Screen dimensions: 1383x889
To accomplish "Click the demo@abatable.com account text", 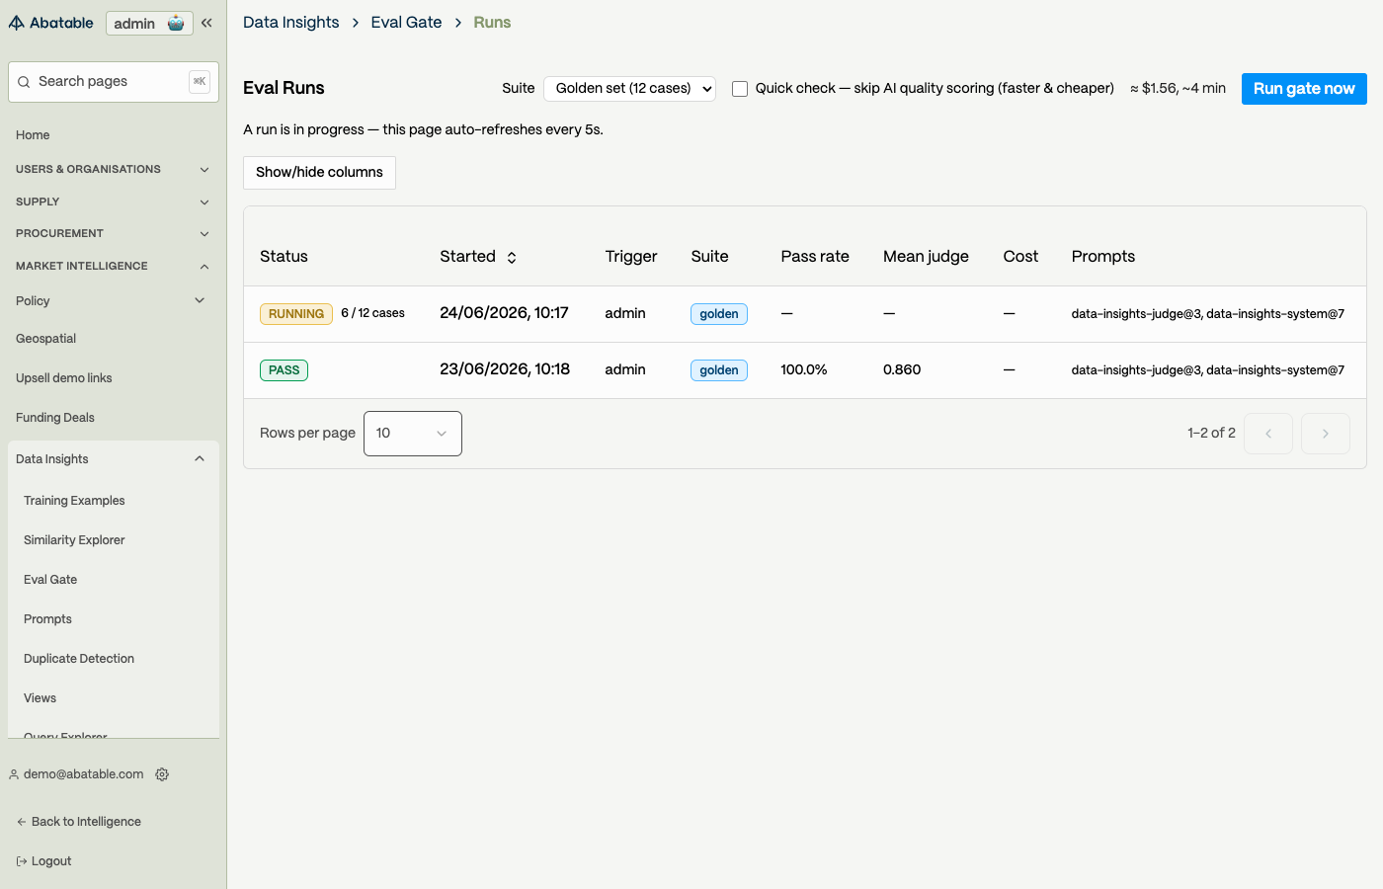I will [x=84, y=774].
